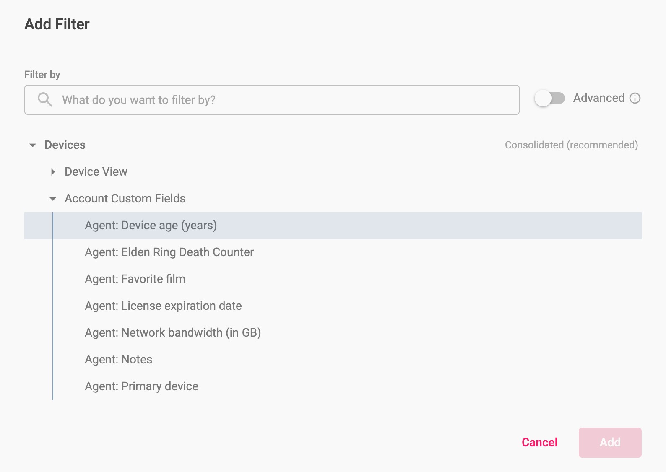Choose Agent: Network bandwidth (in GB)
This screenshot has width=666, height=472.
click(333, 333)
